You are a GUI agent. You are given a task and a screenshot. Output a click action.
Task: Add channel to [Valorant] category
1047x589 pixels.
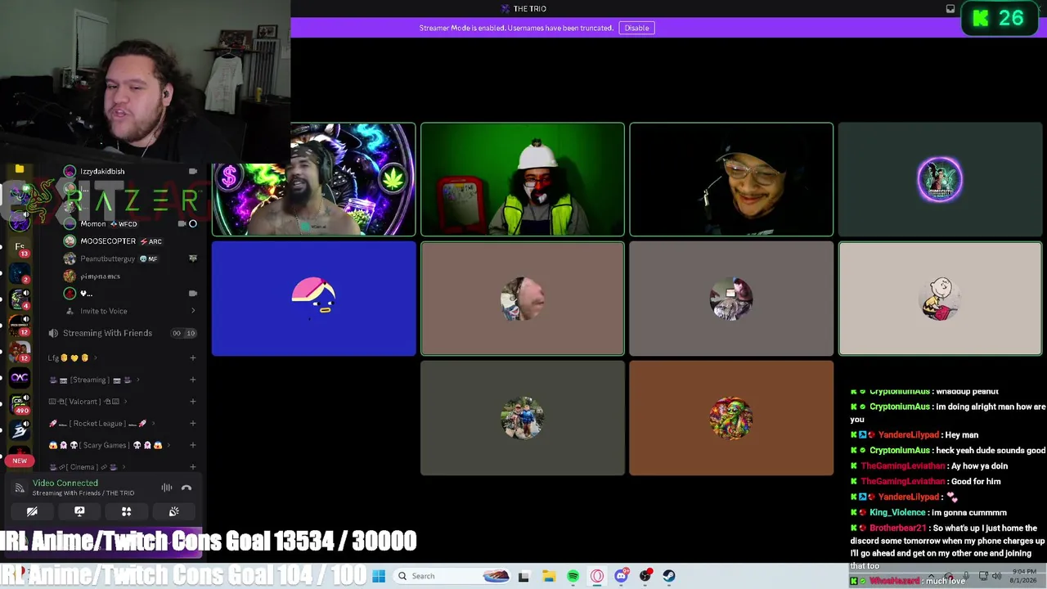pyautogui.click(x=193, y=402)
